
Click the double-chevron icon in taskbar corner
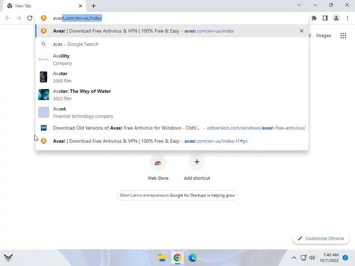click(x=8, y=258)
